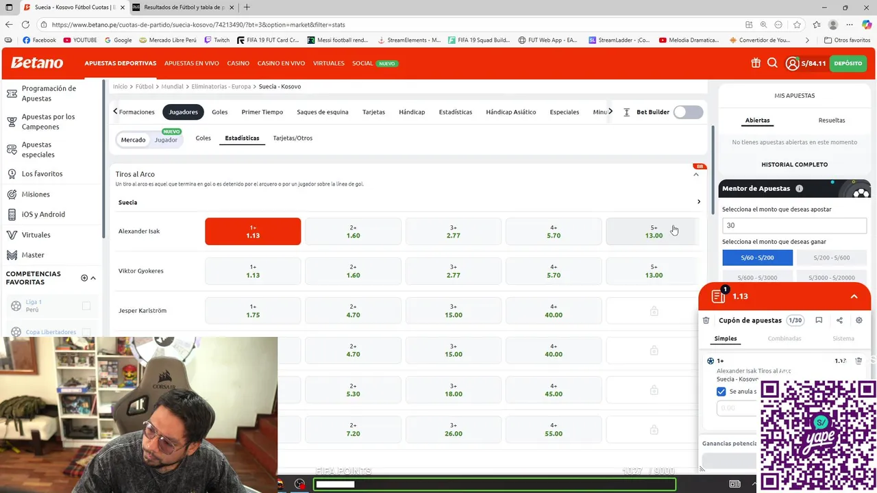Add this page to favorites star

click(797, 25)
